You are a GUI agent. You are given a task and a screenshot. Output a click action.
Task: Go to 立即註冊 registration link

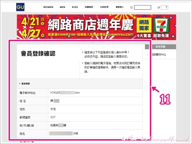(104, 7)
